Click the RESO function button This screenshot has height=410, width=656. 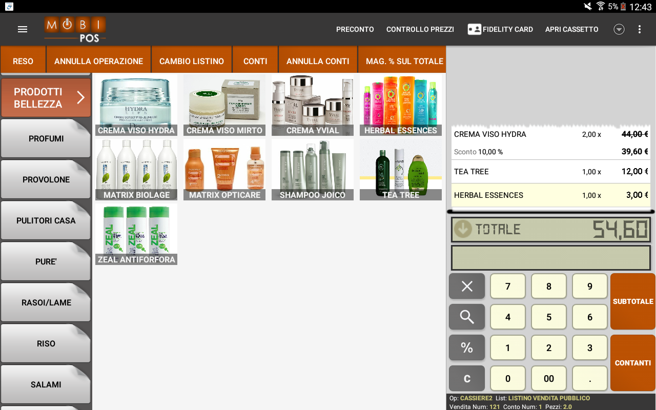pos(23,59)
